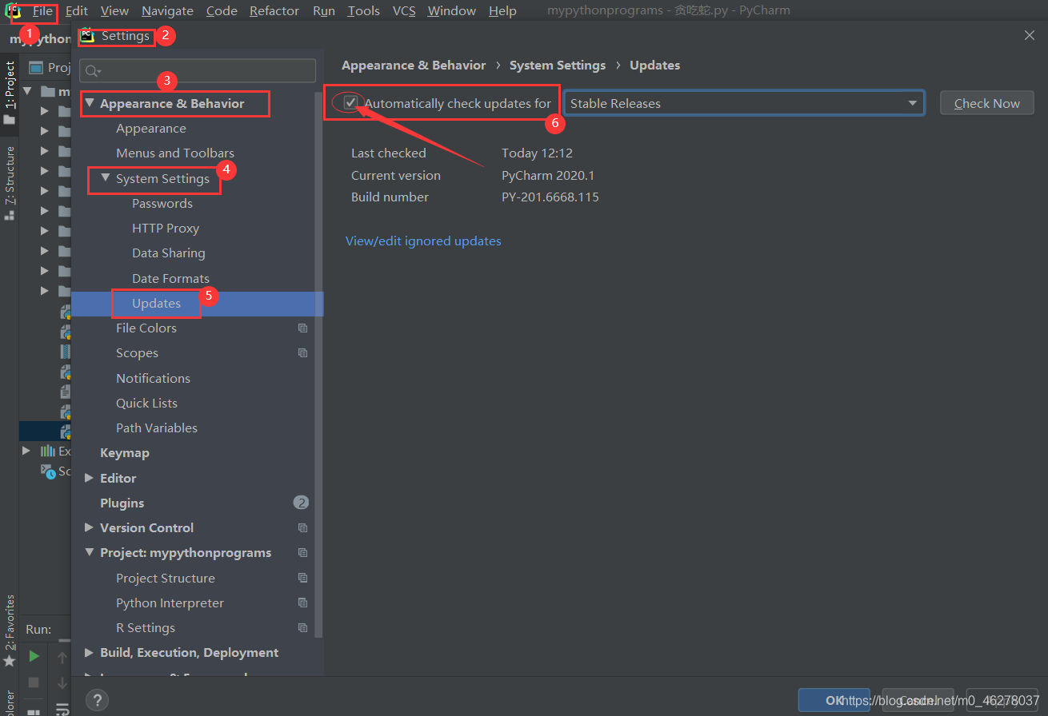Screen dimensions: 1048x716
Task: Collapse the root project folder in Project tree
Action: coord(27,91)
